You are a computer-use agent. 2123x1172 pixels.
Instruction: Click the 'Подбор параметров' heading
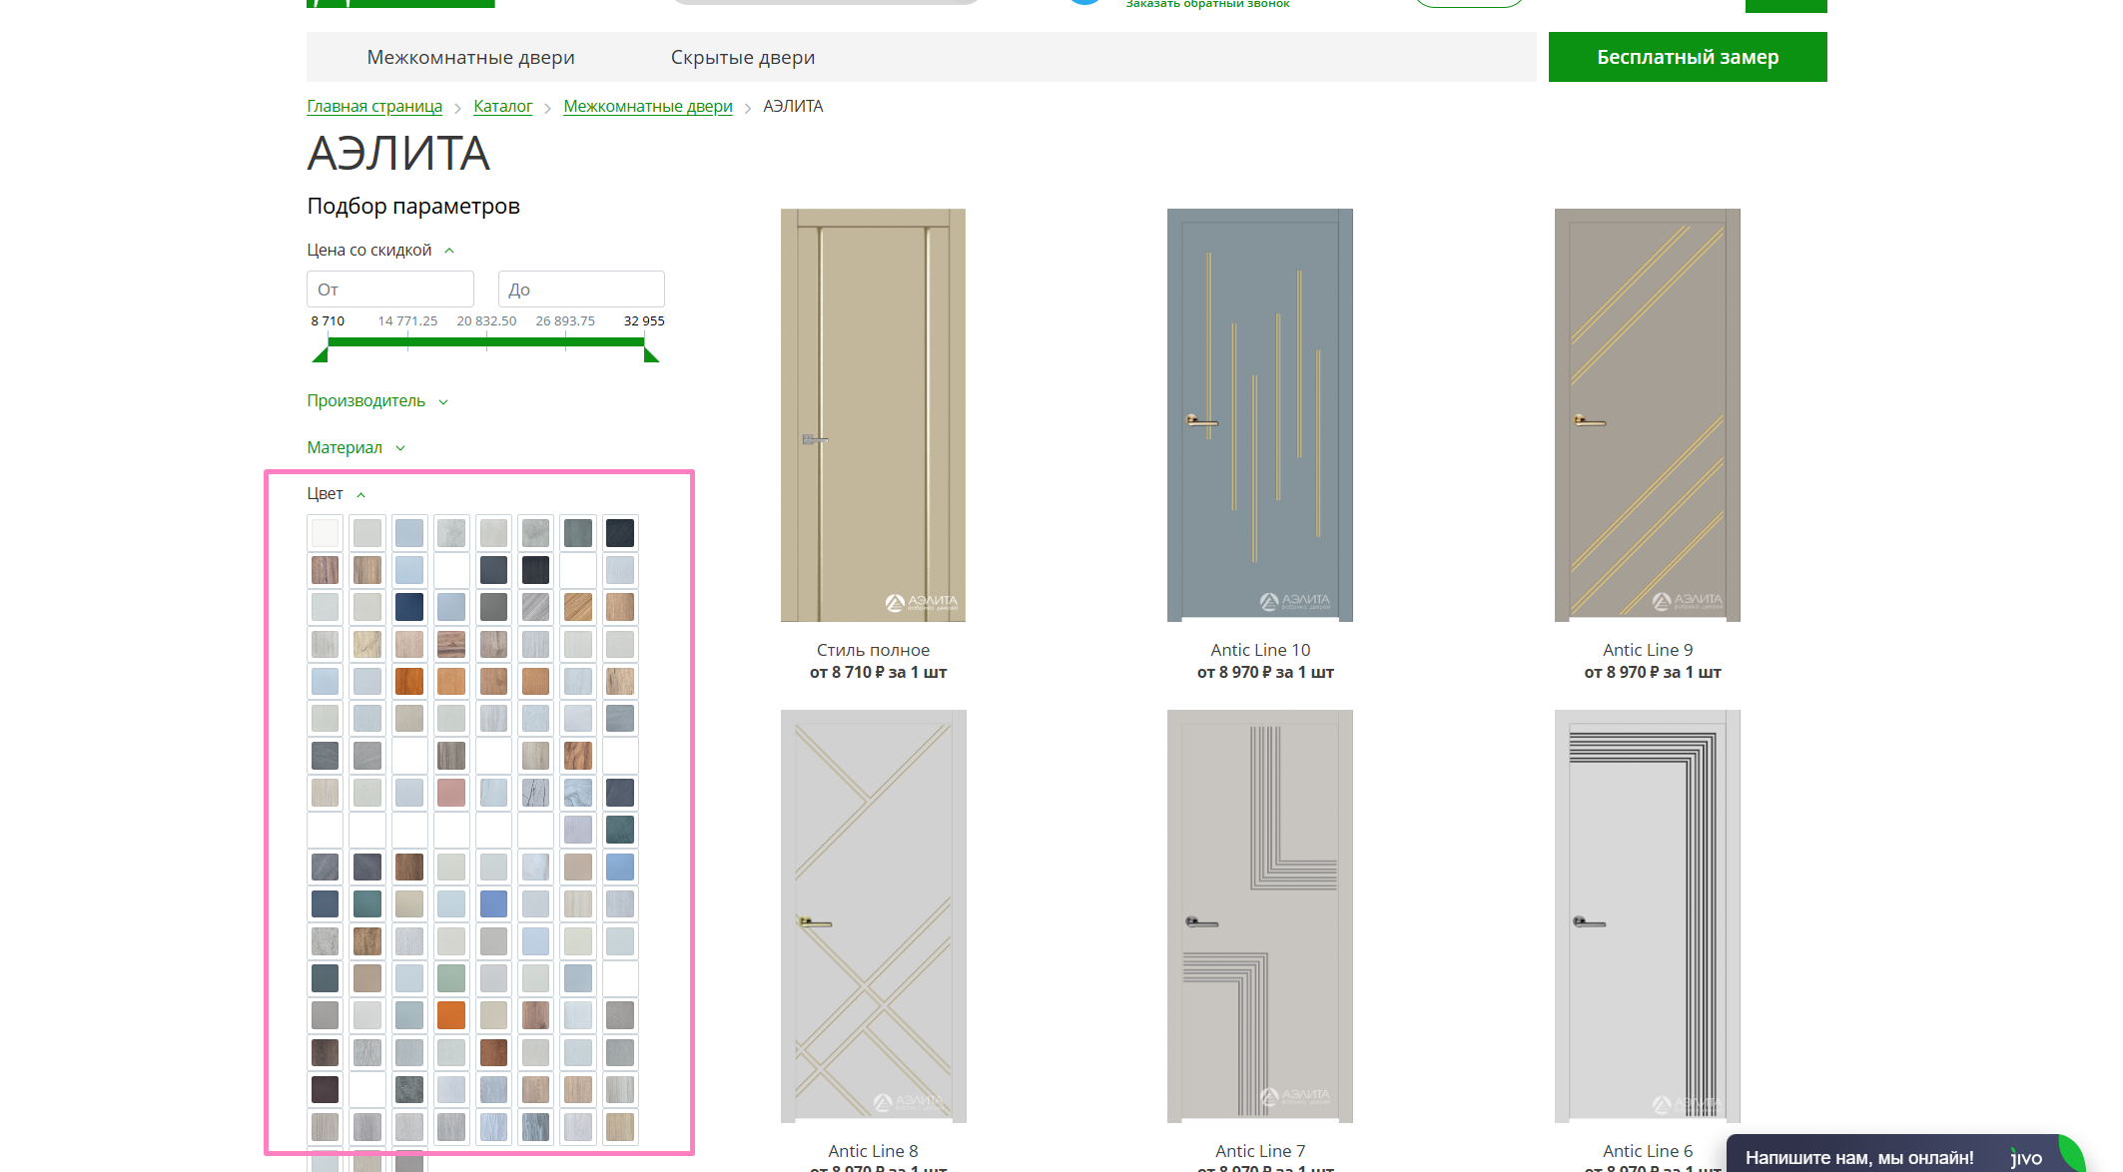(x=413, y=206)
